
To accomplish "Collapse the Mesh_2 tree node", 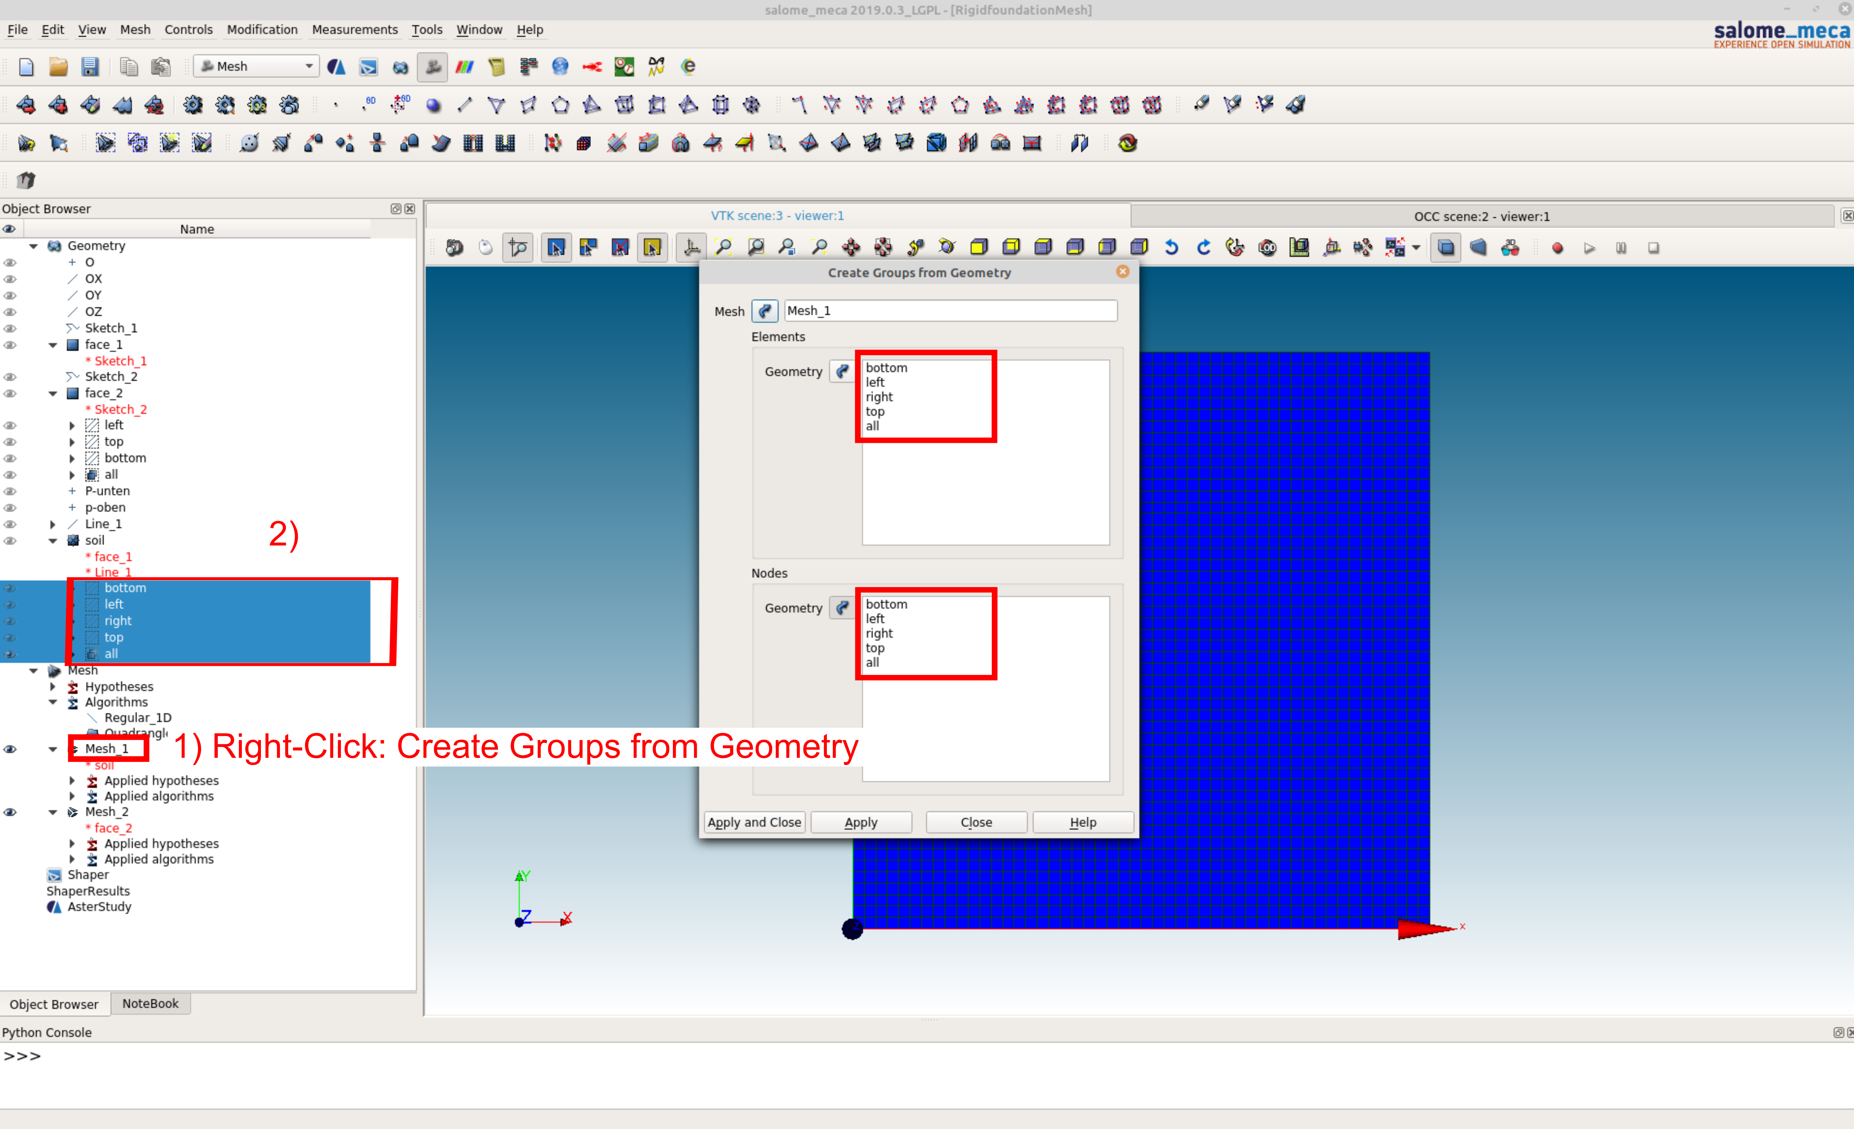I will point(53,812).
